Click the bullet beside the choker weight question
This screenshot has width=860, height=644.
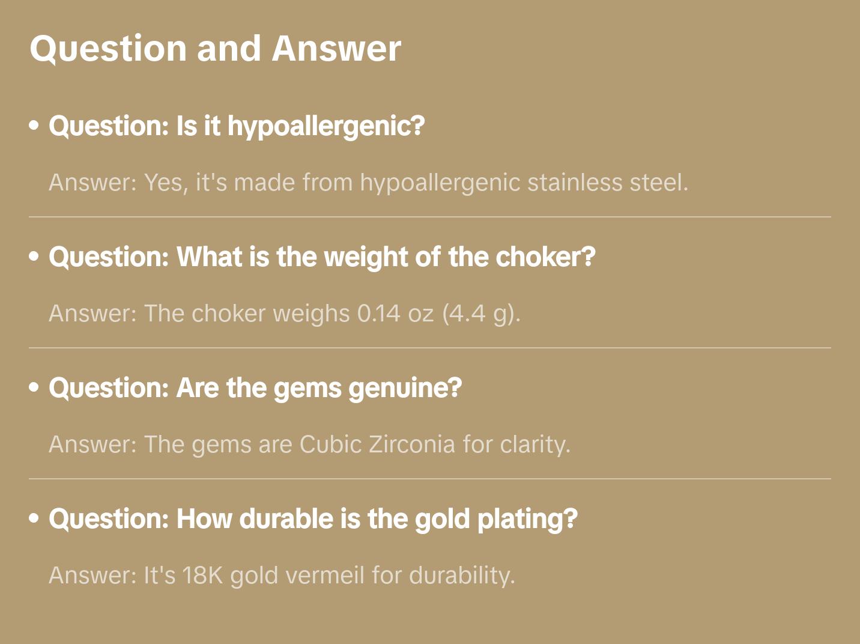coord(34,257)
